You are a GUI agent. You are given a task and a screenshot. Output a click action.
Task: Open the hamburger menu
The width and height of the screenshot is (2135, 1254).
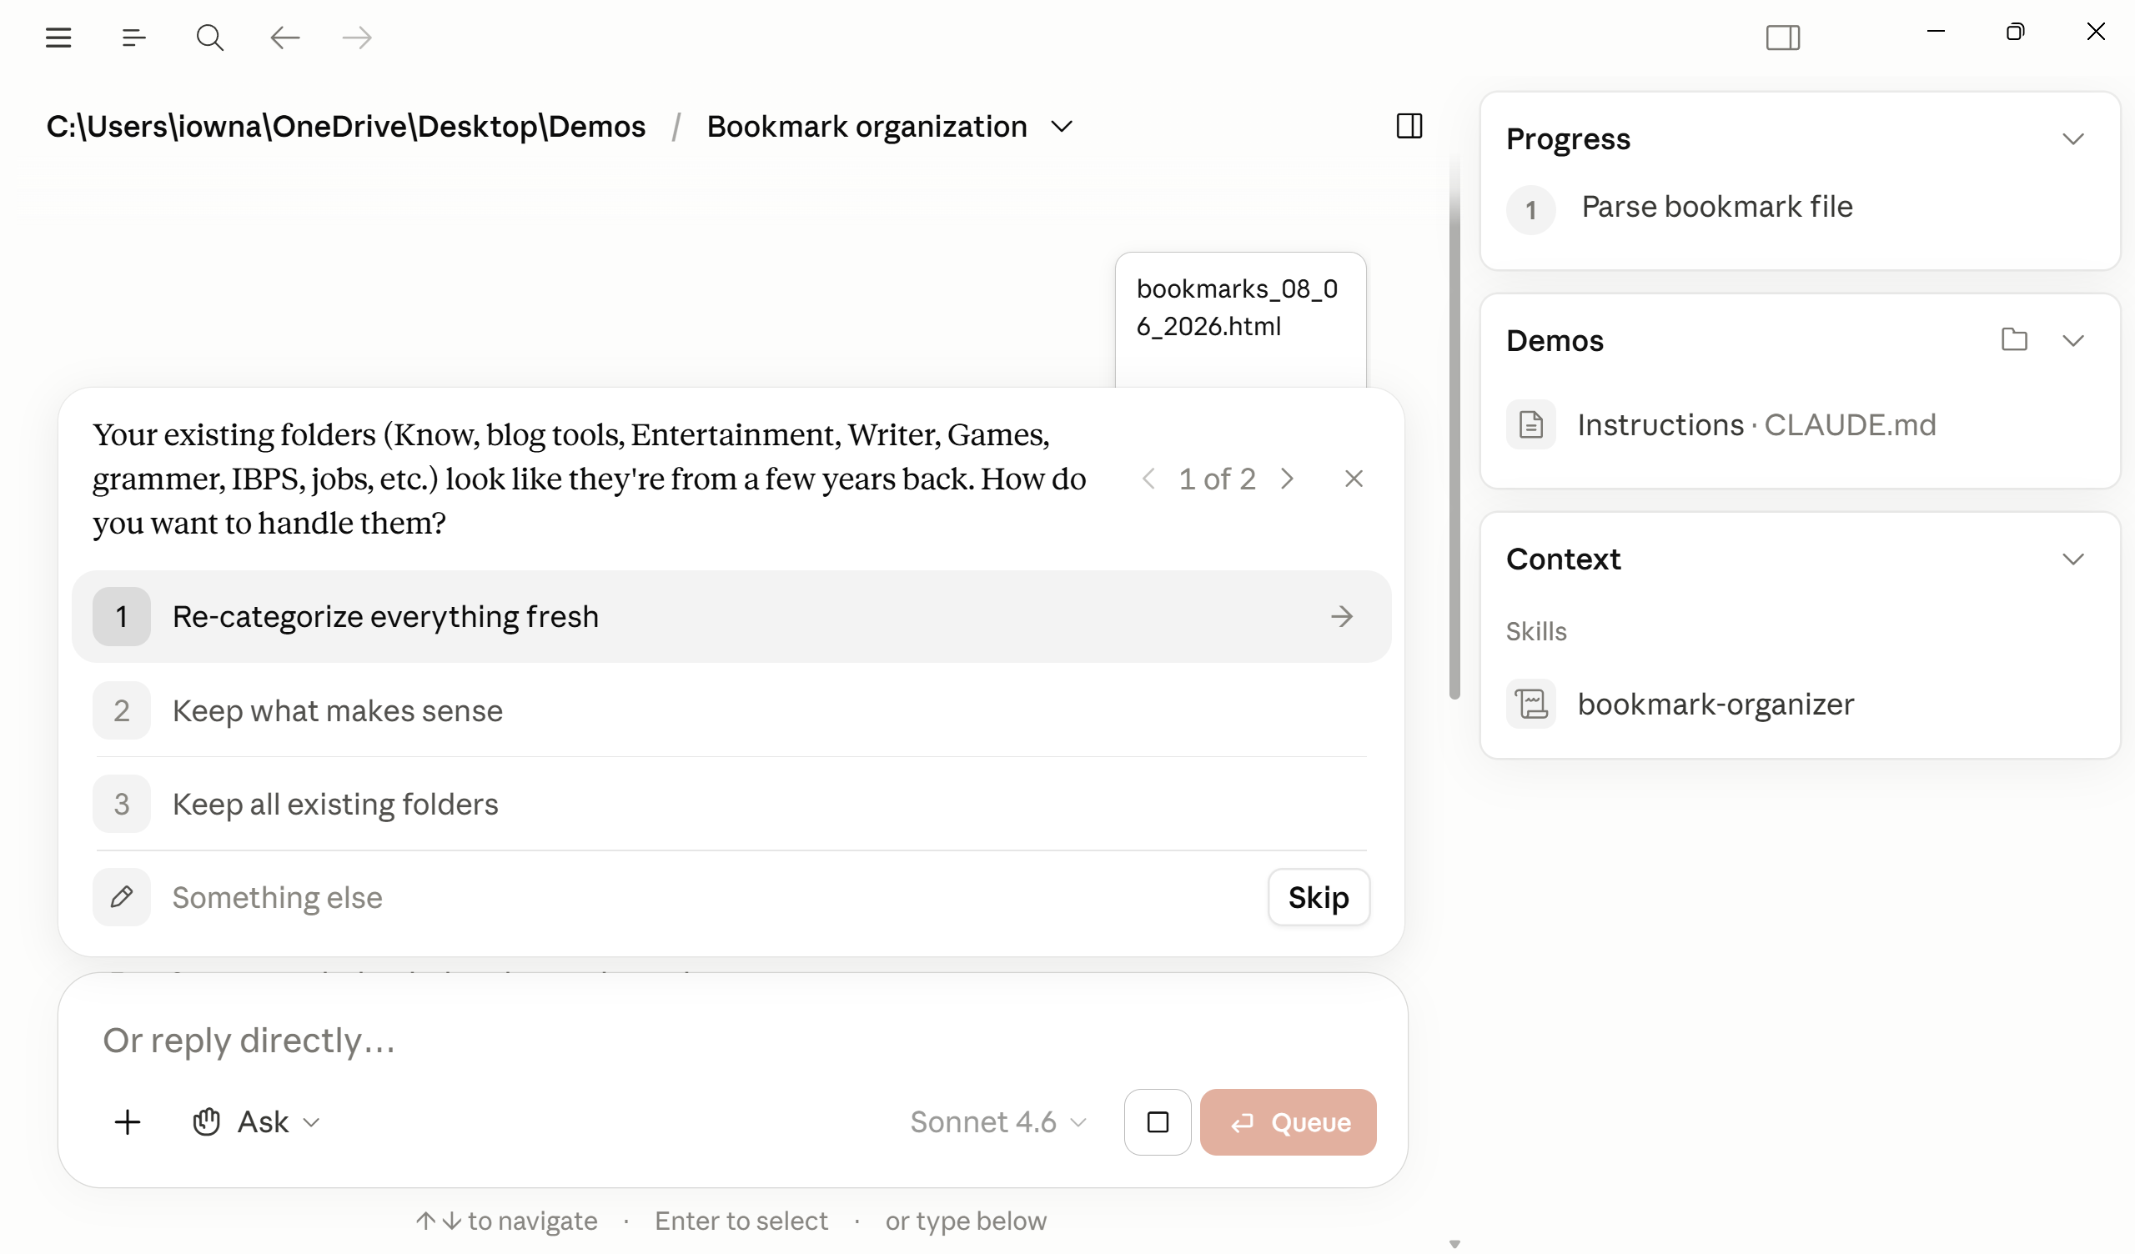point(58,38)
